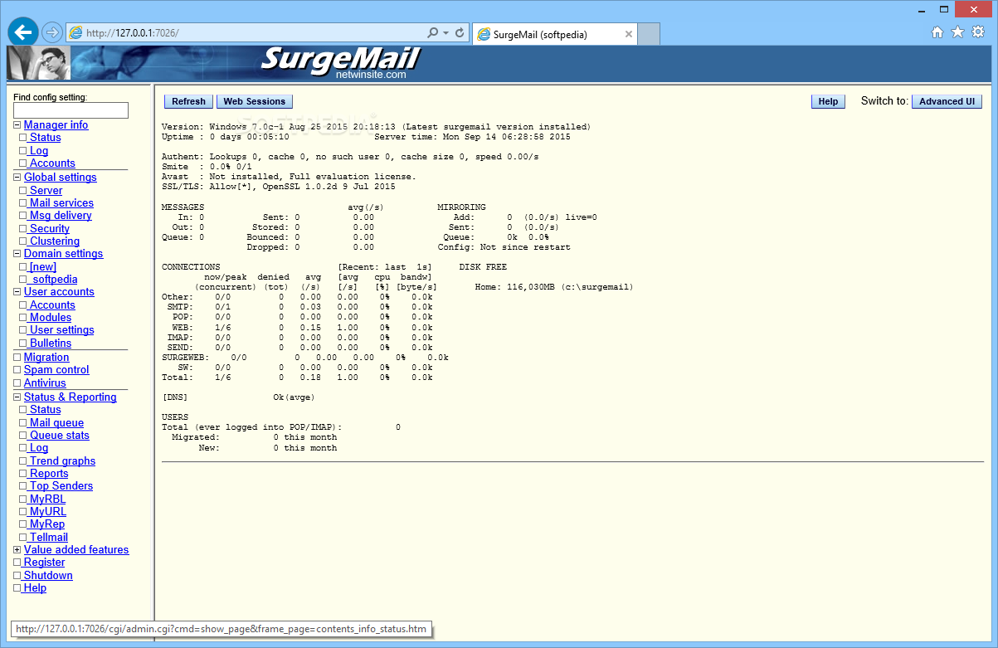Open the Modules link
Screen dimensions: 998x648
point(51,318)
